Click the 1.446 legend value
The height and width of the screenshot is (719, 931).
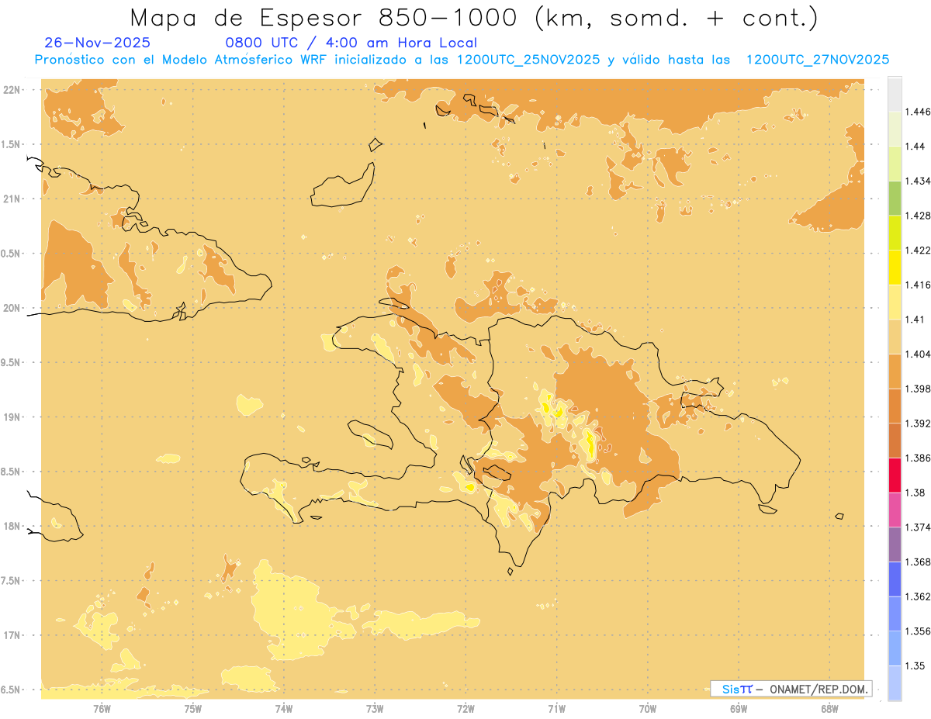click(x=917, y=112)
